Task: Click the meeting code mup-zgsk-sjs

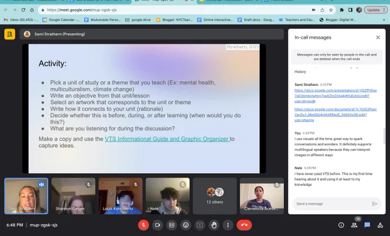Action: point(44,225)
